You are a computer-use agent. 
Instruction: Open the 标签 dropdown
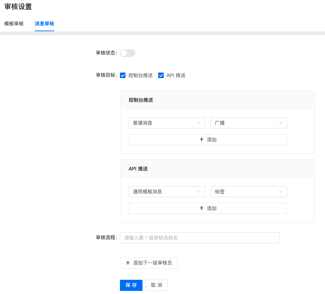coord(249,192)
